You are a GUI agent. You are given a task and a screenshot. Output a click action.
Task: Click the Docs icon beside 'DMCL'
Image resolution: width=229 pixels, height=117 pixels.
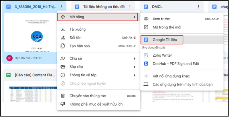coord(146,7)
